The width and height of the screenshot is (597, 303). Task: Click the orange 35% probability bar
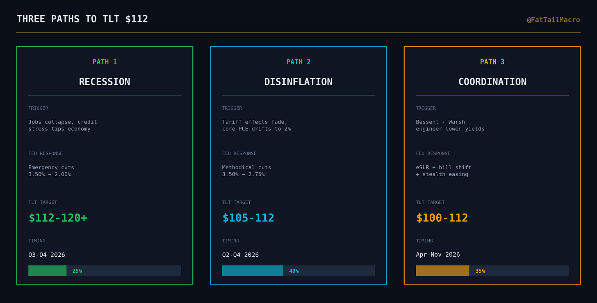coord(442,271)
